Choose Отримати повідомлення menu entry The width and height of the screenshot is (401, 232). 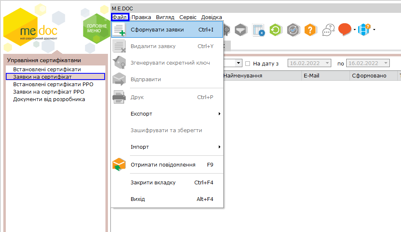[167, 164]
